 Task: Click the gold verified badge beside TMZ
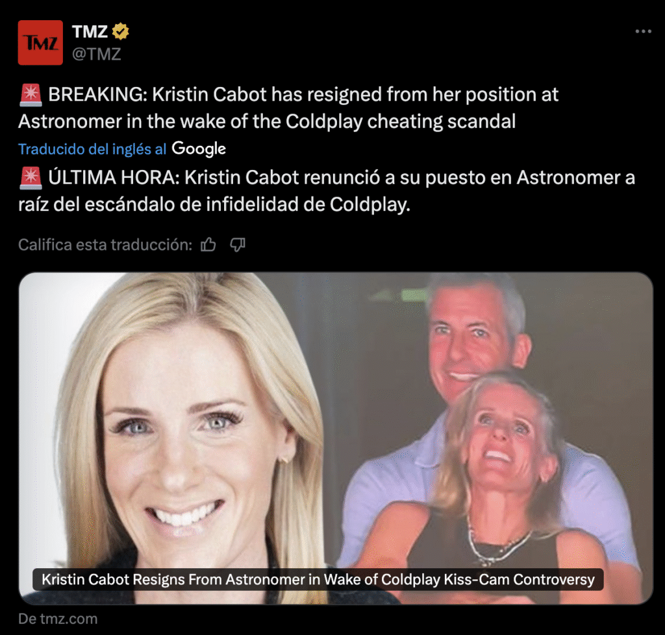point(120,32)
